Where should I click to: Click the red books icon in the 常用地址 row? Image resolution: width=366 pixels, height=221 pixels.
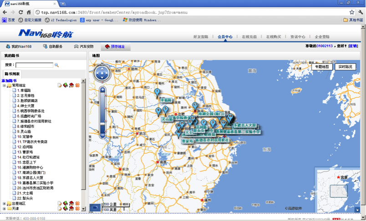tap(71, 85)
